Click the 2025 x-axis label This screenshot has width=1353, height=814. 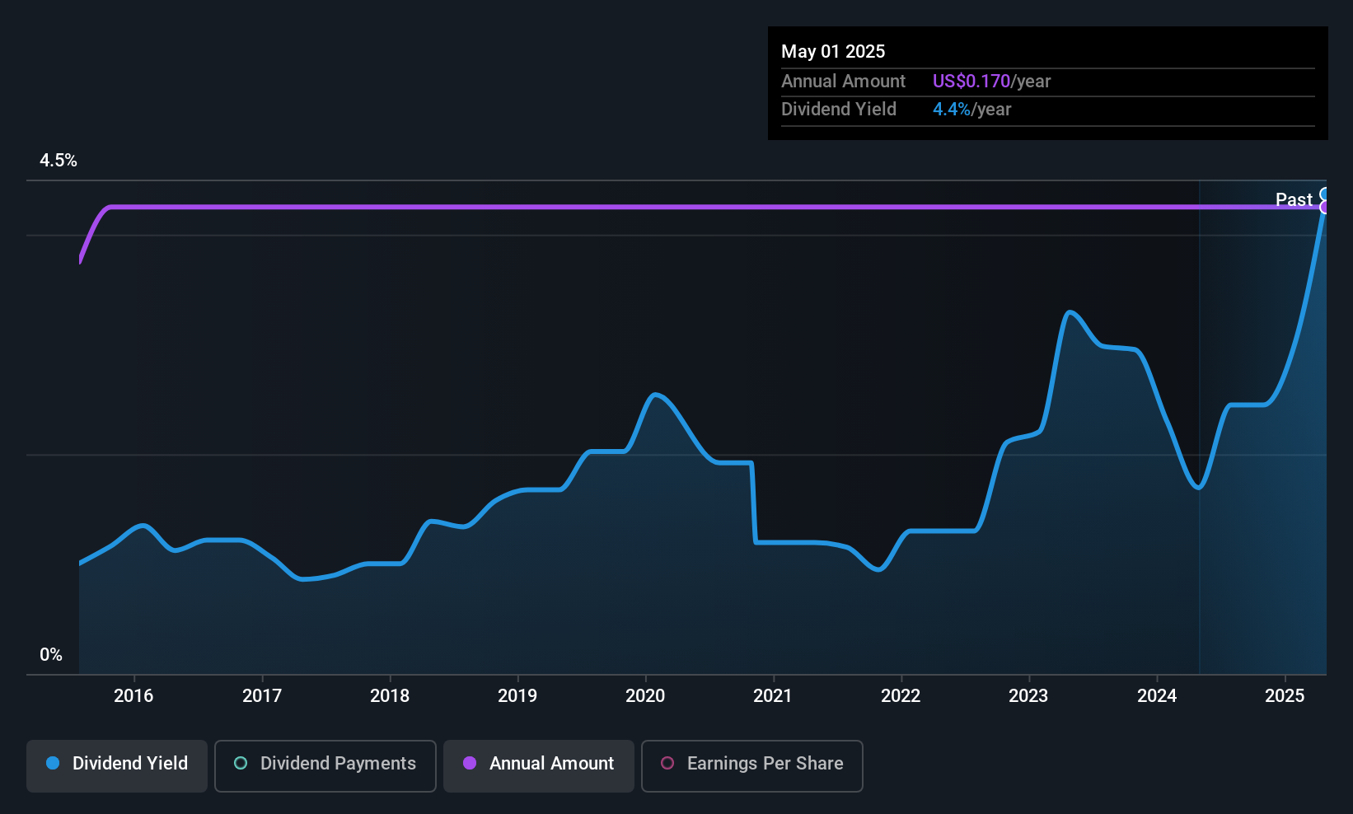click(1285, 696)
